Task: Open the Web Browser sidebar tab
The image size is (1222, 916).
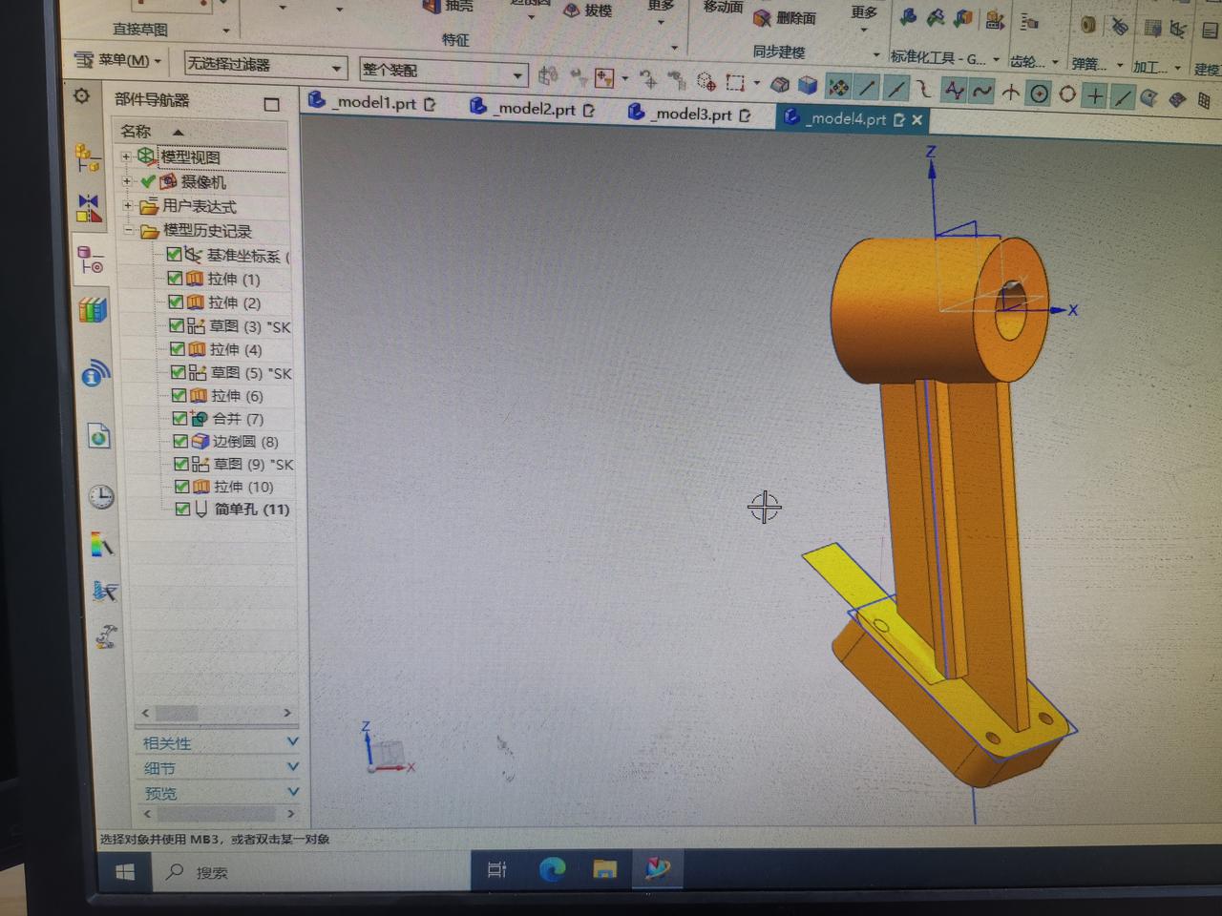Action: coord(98,437)
